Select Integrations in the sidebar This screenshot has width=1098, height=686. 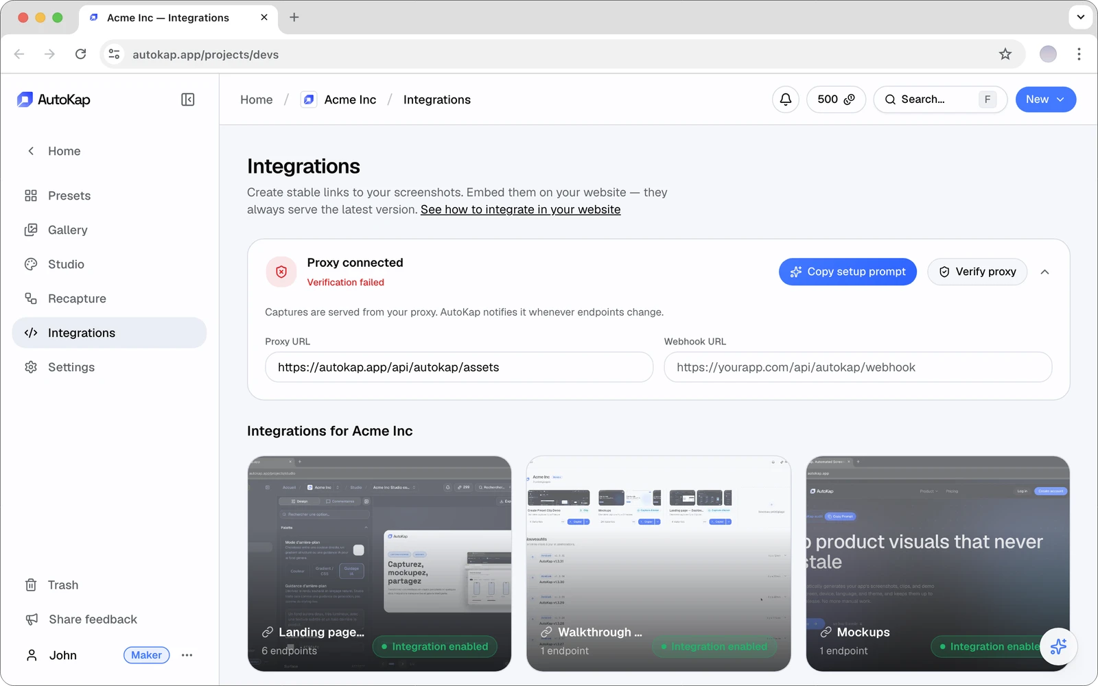109,333
